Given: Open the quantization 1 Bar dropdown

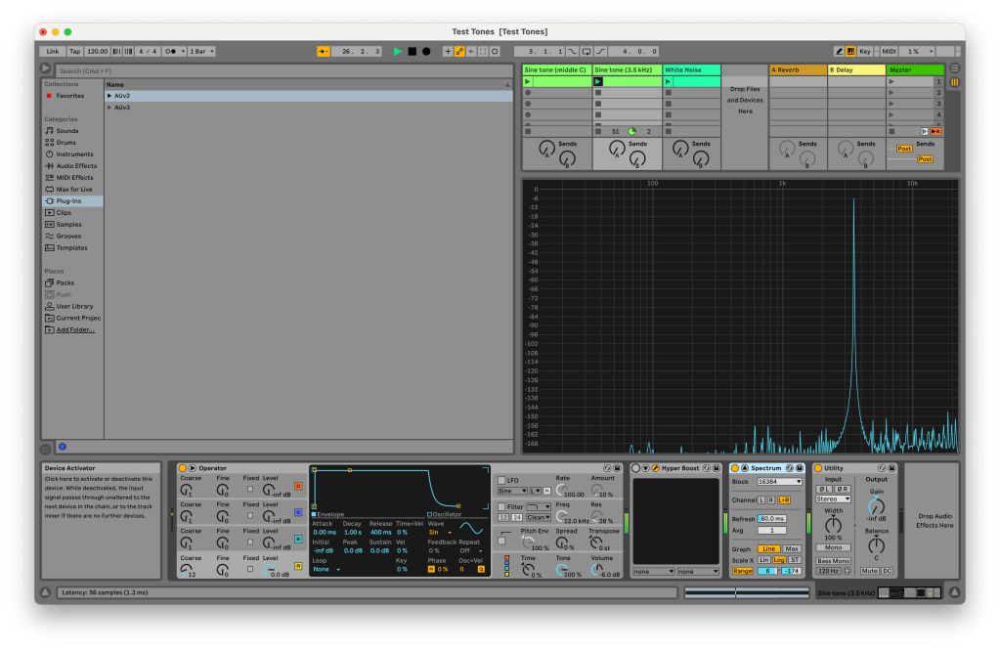Looking at the screenshot, I should pyautogui.click(x=201, y=51).
